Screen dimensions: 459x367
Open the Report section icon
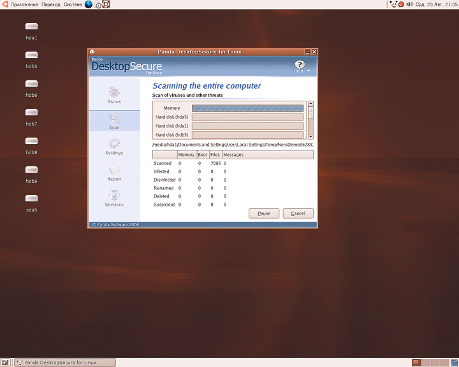pos(114,169)
